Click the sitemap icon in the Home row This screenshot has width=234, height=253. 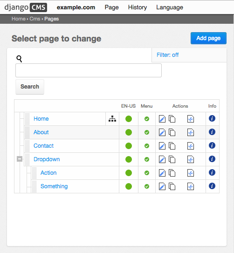[112, 119]
